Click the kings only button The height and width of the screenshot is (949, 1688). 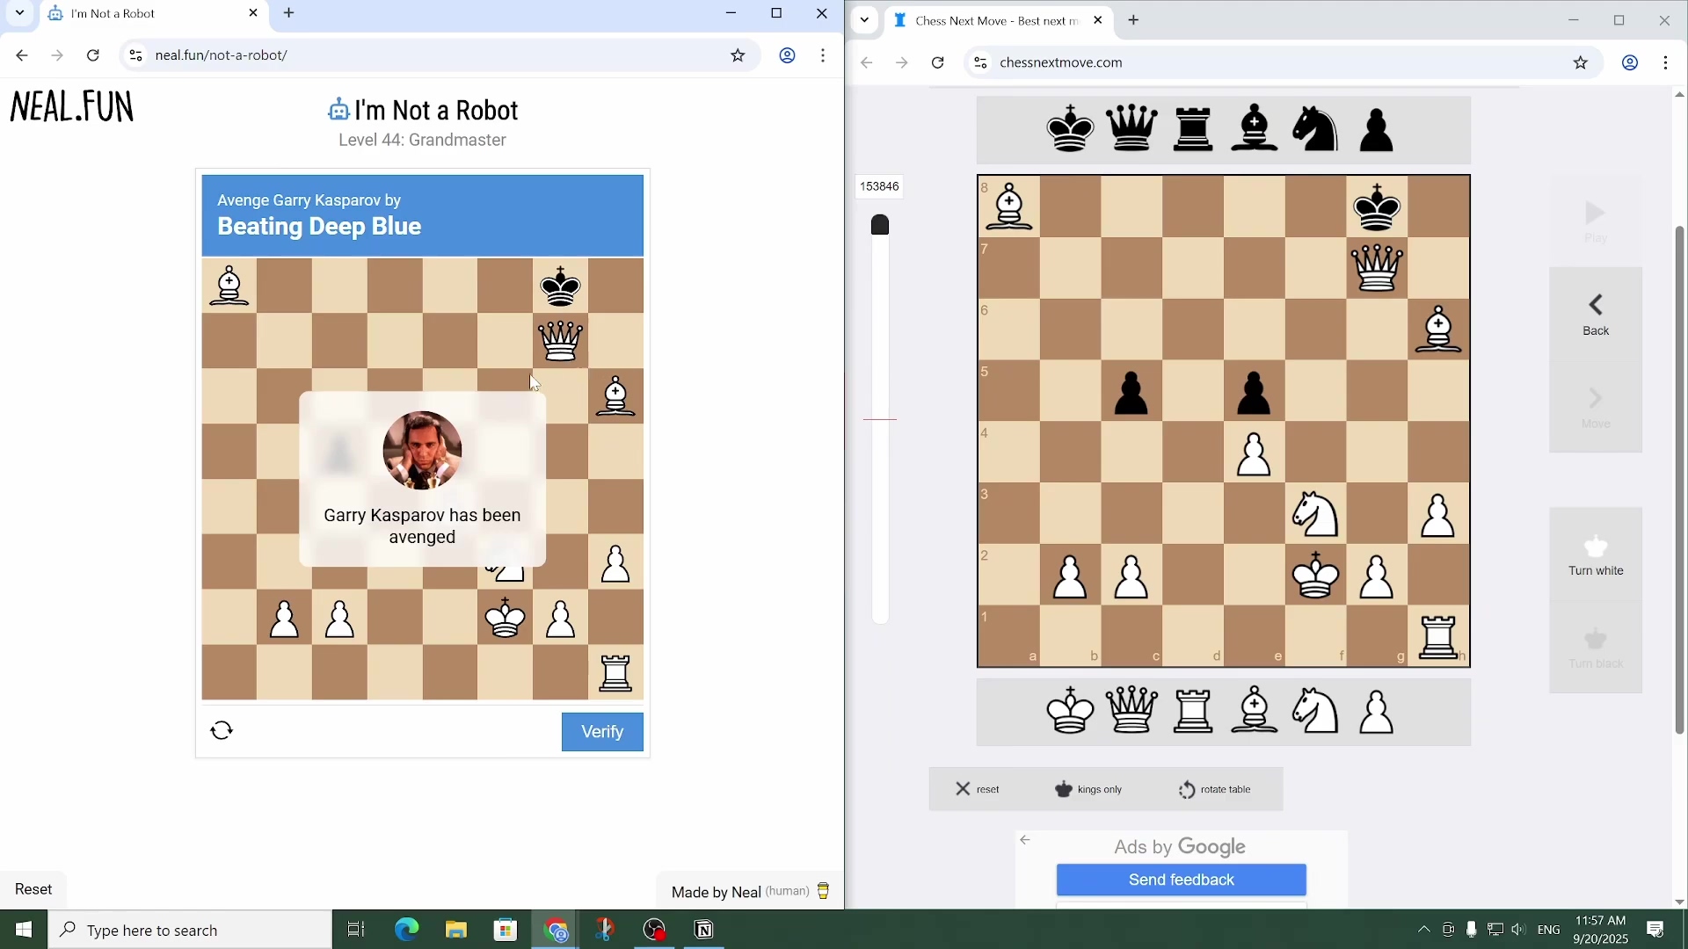(1089, 789)
